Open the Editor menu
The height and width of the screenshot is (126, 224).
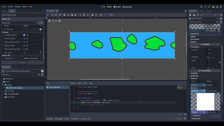tap(24, 7)
